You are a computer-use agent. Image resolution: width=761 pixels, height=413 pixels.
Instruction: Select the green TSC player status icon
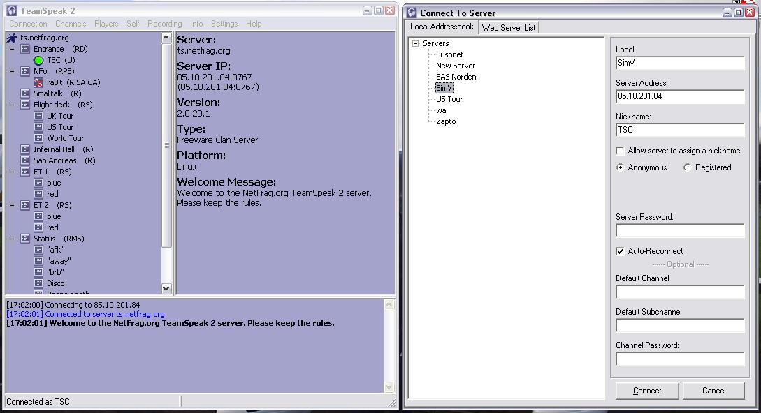point(39,60)
